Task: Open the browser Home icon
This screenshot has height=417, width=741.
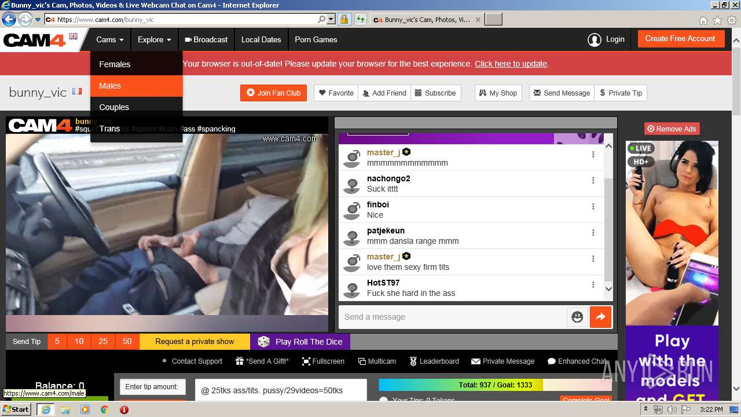Action: coord(703,20)
